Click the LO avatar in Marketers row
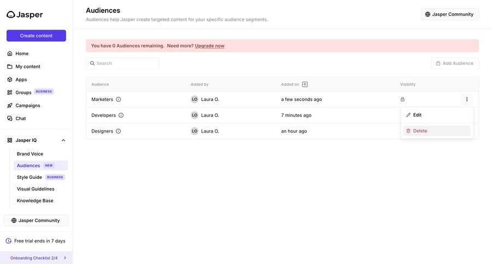 (195, 99)
